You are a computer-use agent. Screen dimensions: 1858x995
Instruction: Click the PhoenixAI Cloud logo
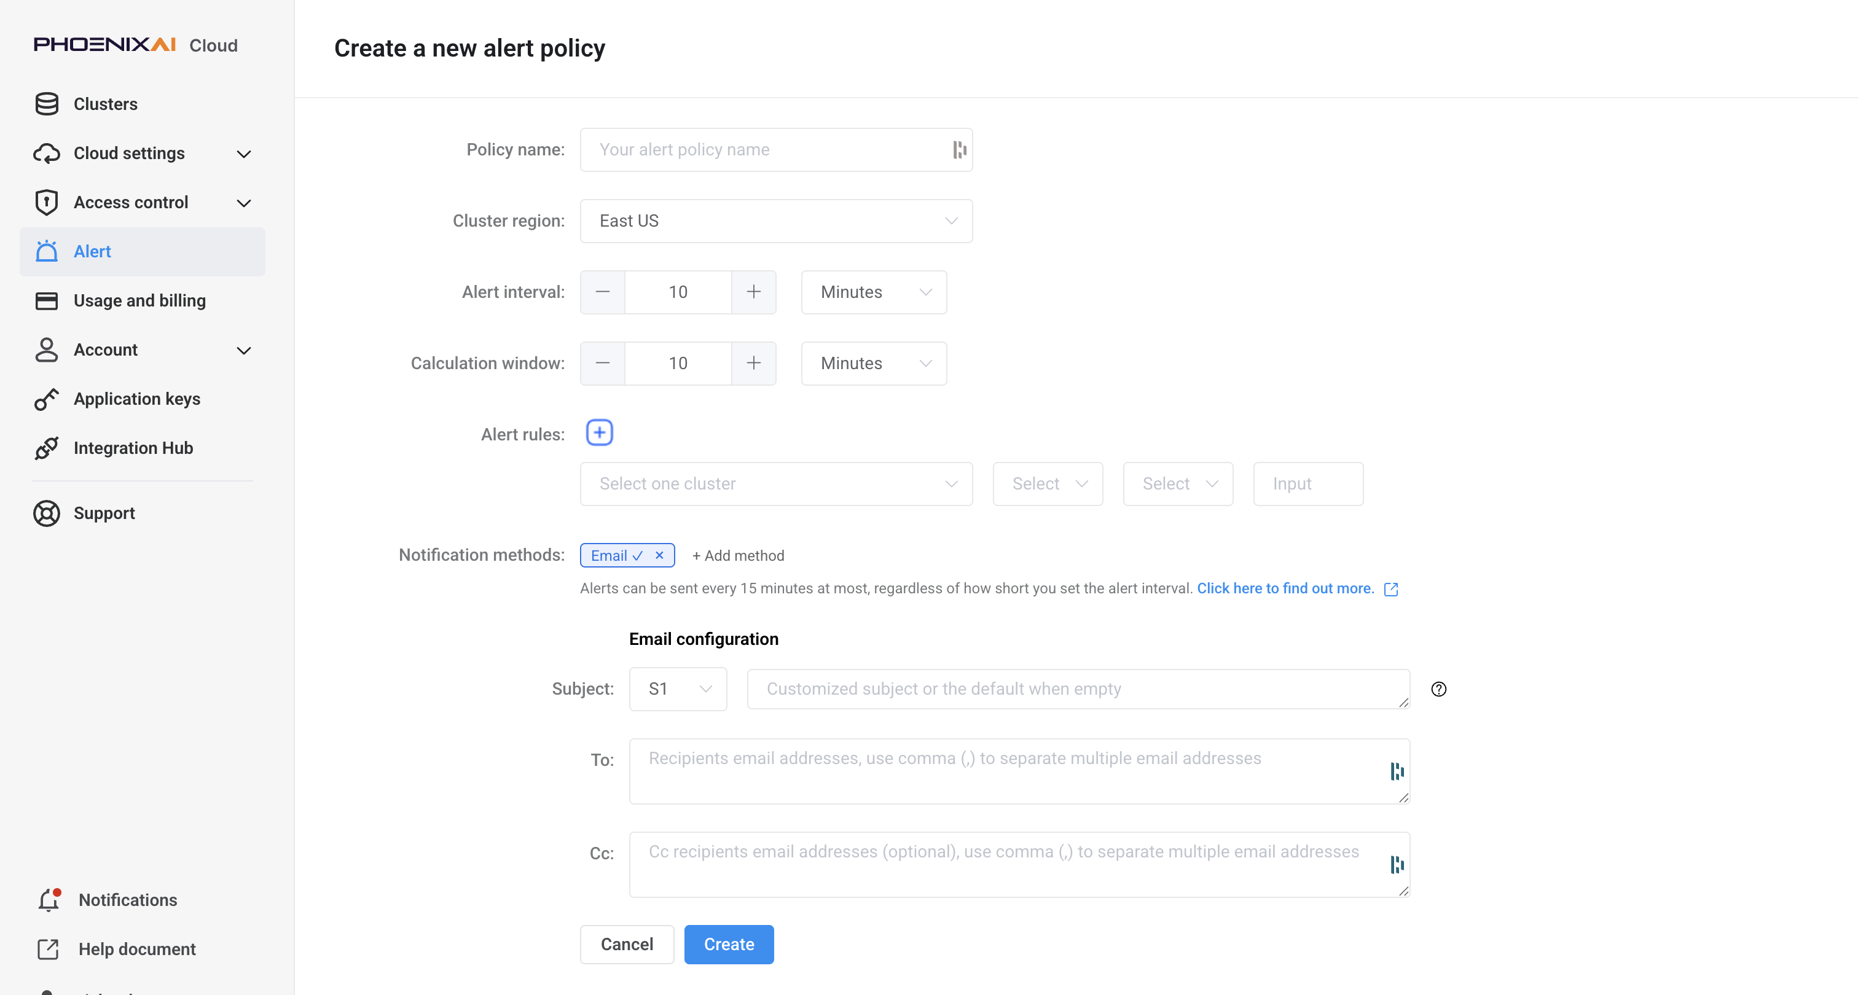point(136,45)
